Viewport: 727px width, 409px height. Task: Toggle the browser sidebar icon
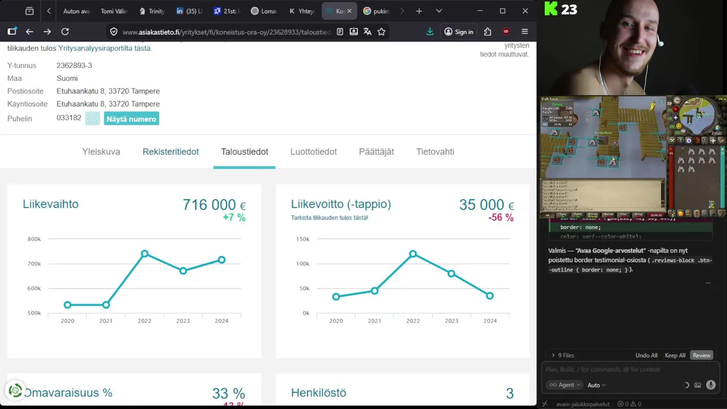pyautogui.click(x=12, y=32)
